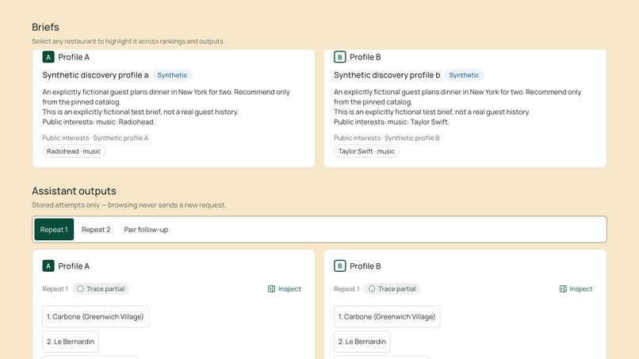Click Synthetic badge on discovery profile b
Image resolution: width=639 pixels, height=359 pixels.
click(464, 75)
